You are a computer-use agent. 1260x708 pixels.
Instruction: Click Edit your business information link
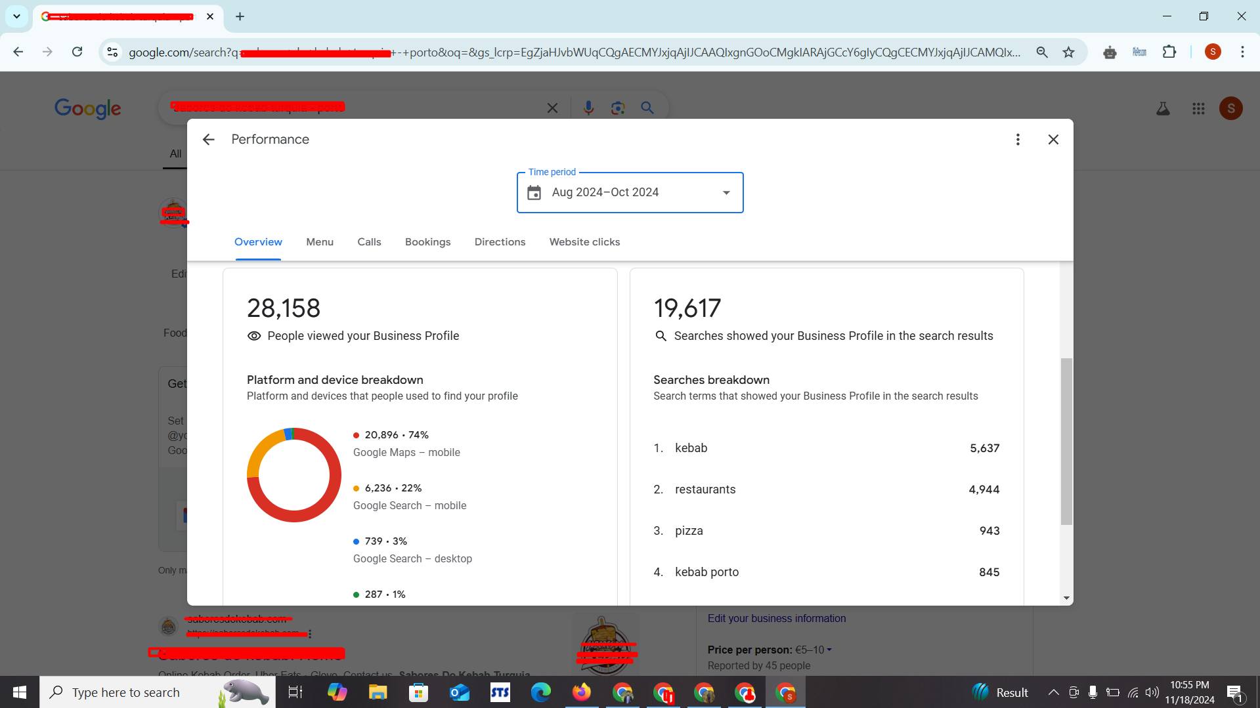pos(777,618)
